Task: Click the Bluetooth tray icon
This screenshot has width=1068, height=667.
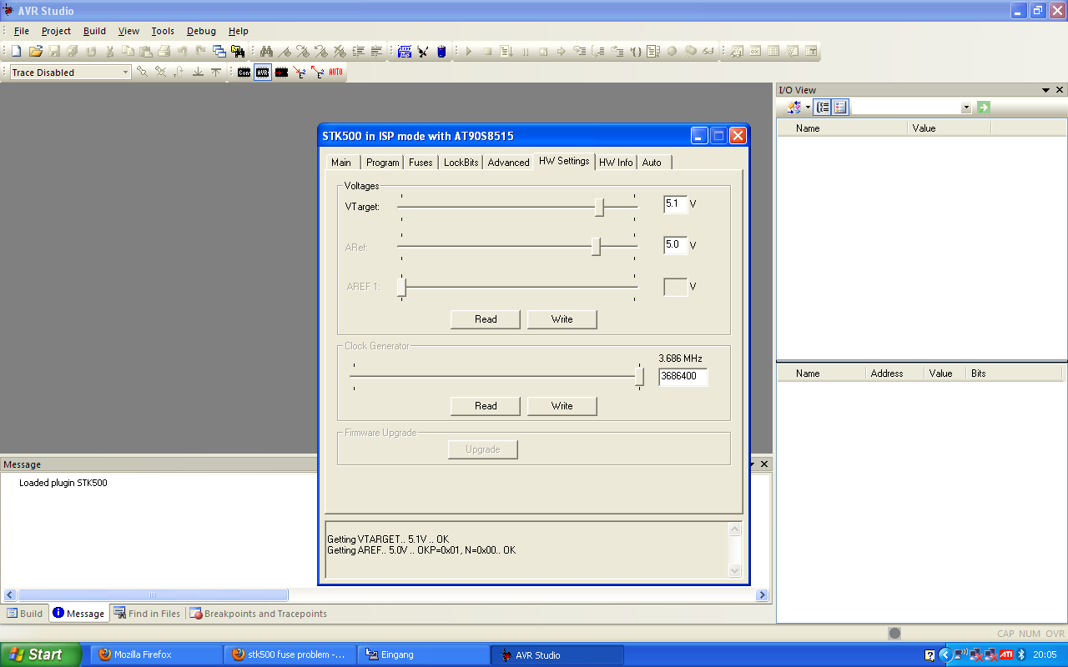Action: pos(1021,655)
